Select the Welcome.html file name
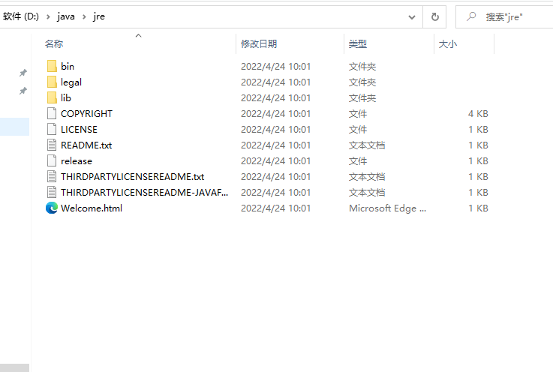This screenshot has width=553, height=372. (92, 208)
